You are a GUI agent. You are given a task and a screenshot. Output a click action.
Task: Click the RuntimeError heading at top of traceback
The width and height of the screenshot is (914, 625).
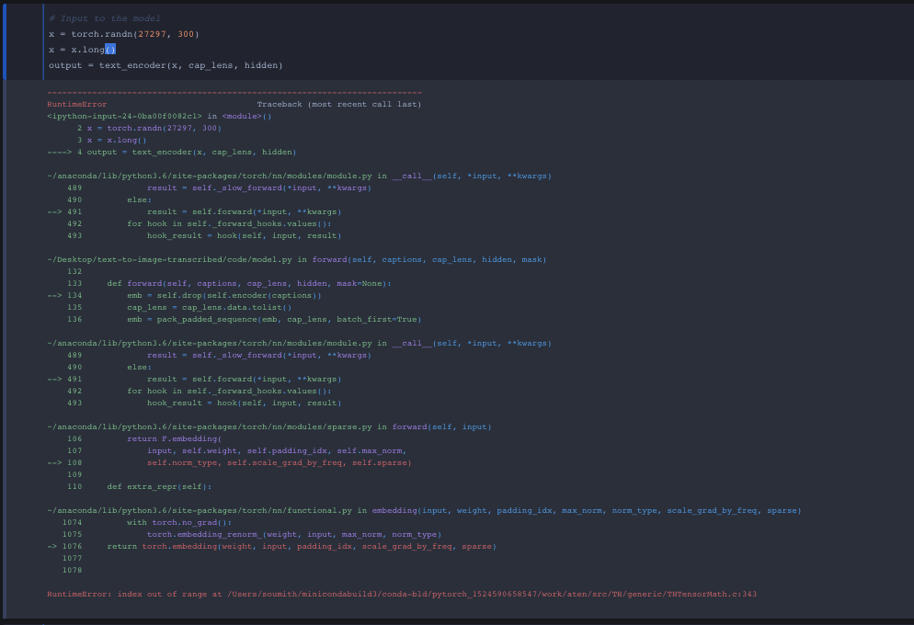76,105
